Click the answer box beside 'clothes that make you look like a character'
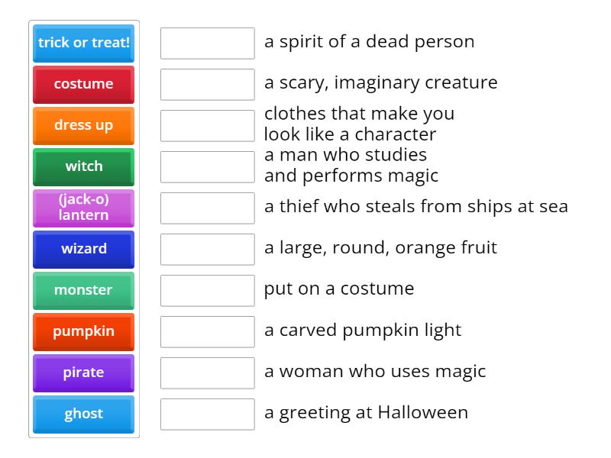Screen dimensions: 611x458 pos(207,125)
